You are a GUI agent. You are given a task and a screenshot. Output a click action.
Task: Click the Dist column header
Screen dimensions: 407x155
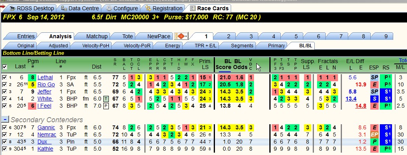click(97, 67)
